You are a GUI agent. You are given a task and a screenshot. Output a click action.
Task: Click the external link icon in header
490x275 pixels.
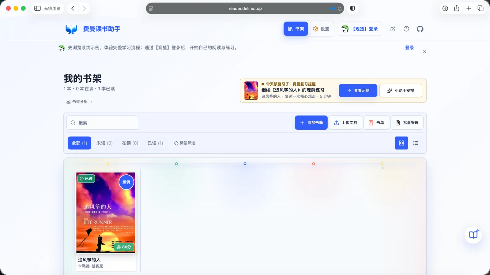click(x=393, y=29)
